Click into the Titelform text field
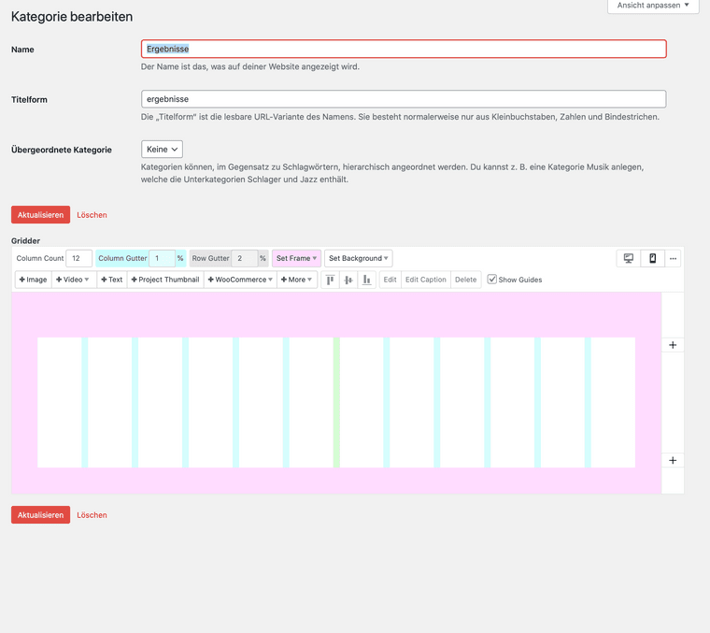The width and height of the screenshot is (710, 633). 404,99
